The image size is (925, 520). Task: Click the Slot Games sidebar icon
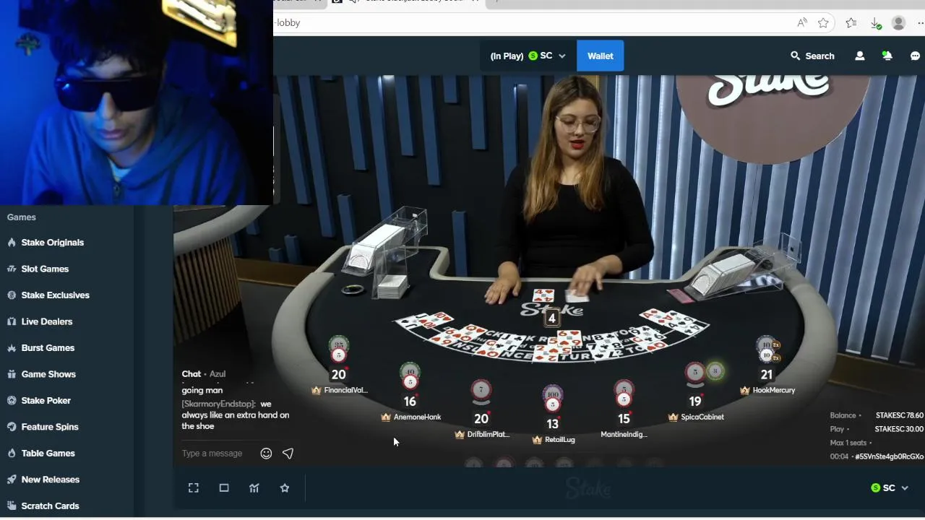tap(12, 269)
